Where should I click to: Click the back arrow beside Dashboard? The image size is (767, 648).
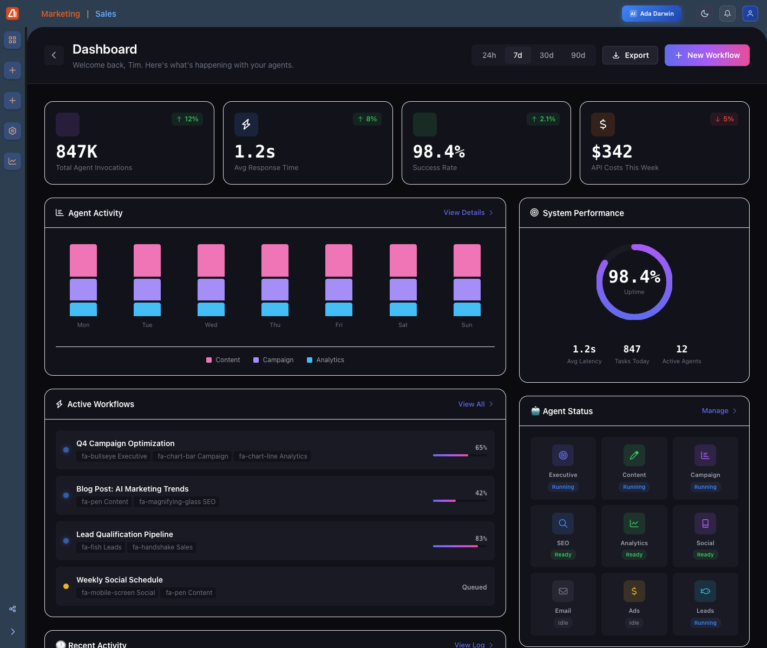pos(54,55)
